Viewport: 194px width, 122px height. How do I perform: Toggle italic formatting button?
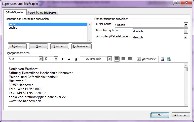[69, 59]
